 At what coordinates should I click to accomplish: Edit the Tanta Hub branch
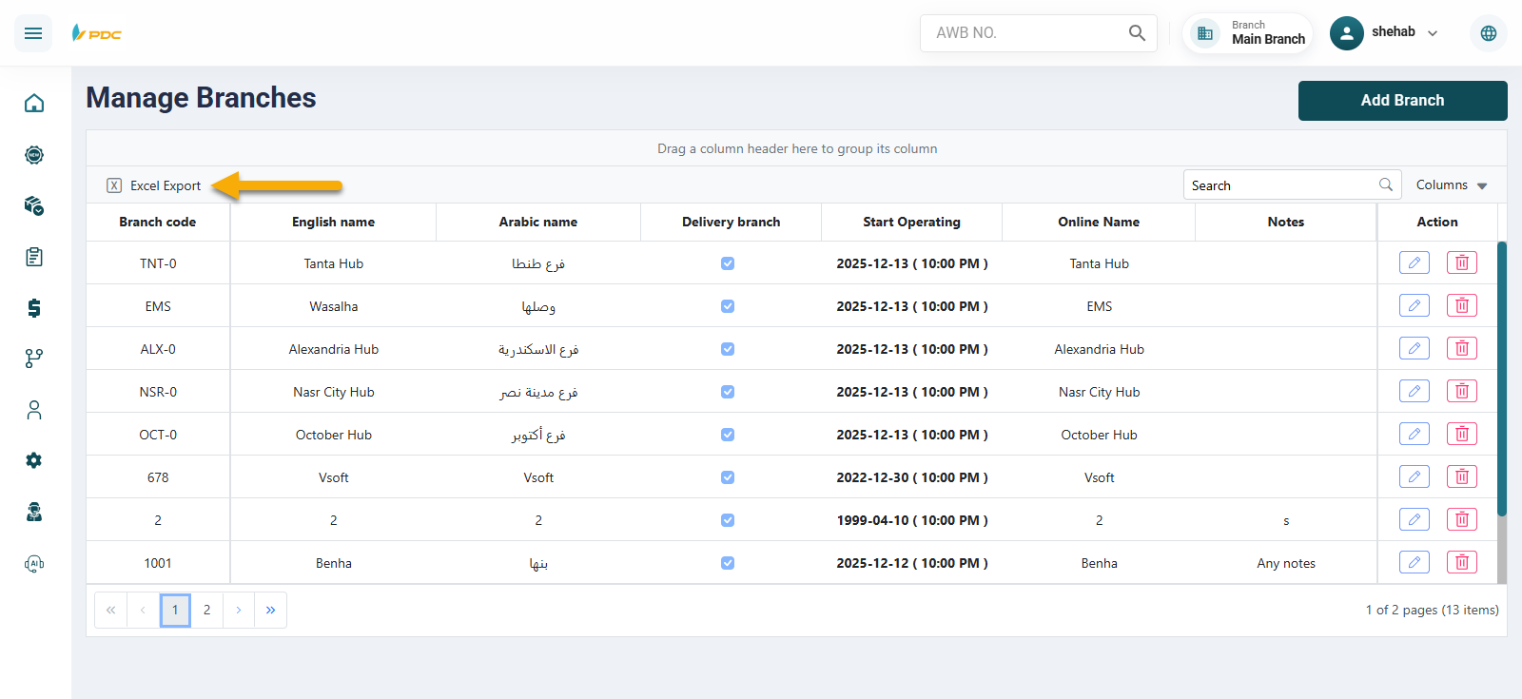(1415, 262)
